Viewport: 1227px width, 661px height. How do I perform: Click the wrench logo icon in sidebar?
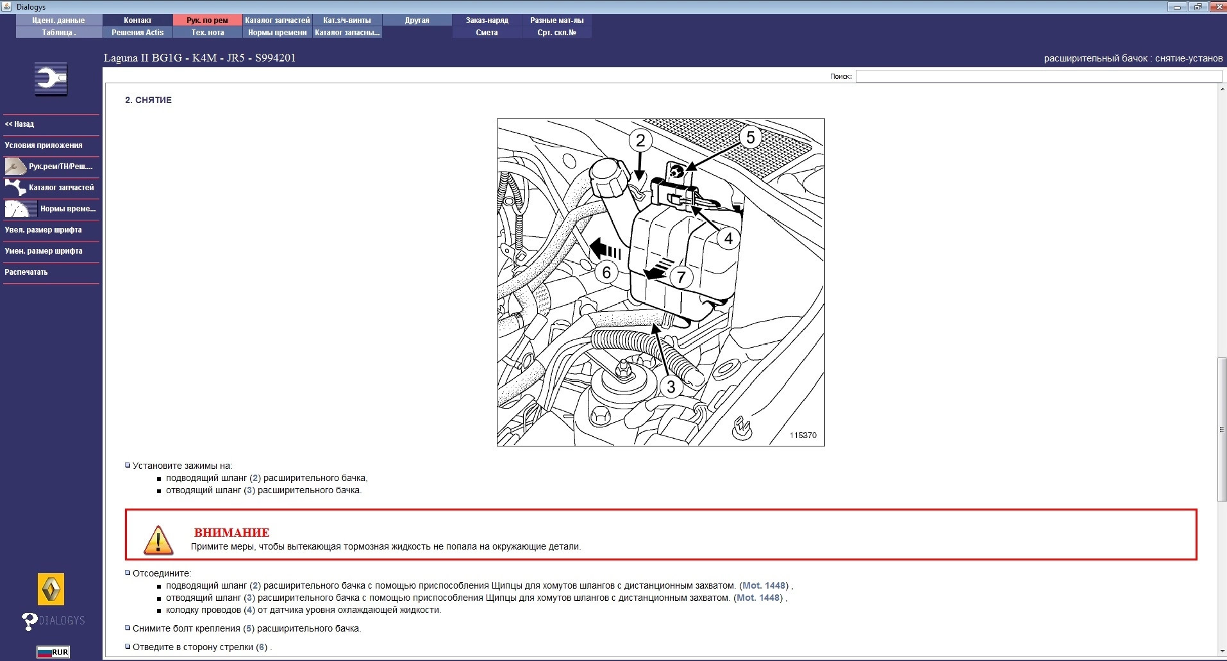point(51,79)
